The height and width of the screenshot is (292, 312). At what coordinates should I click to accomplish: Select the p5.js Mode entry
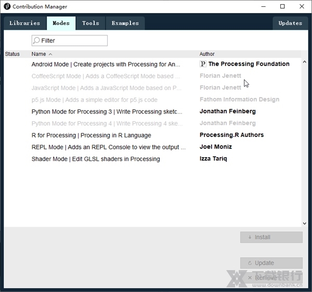point(152,99)
